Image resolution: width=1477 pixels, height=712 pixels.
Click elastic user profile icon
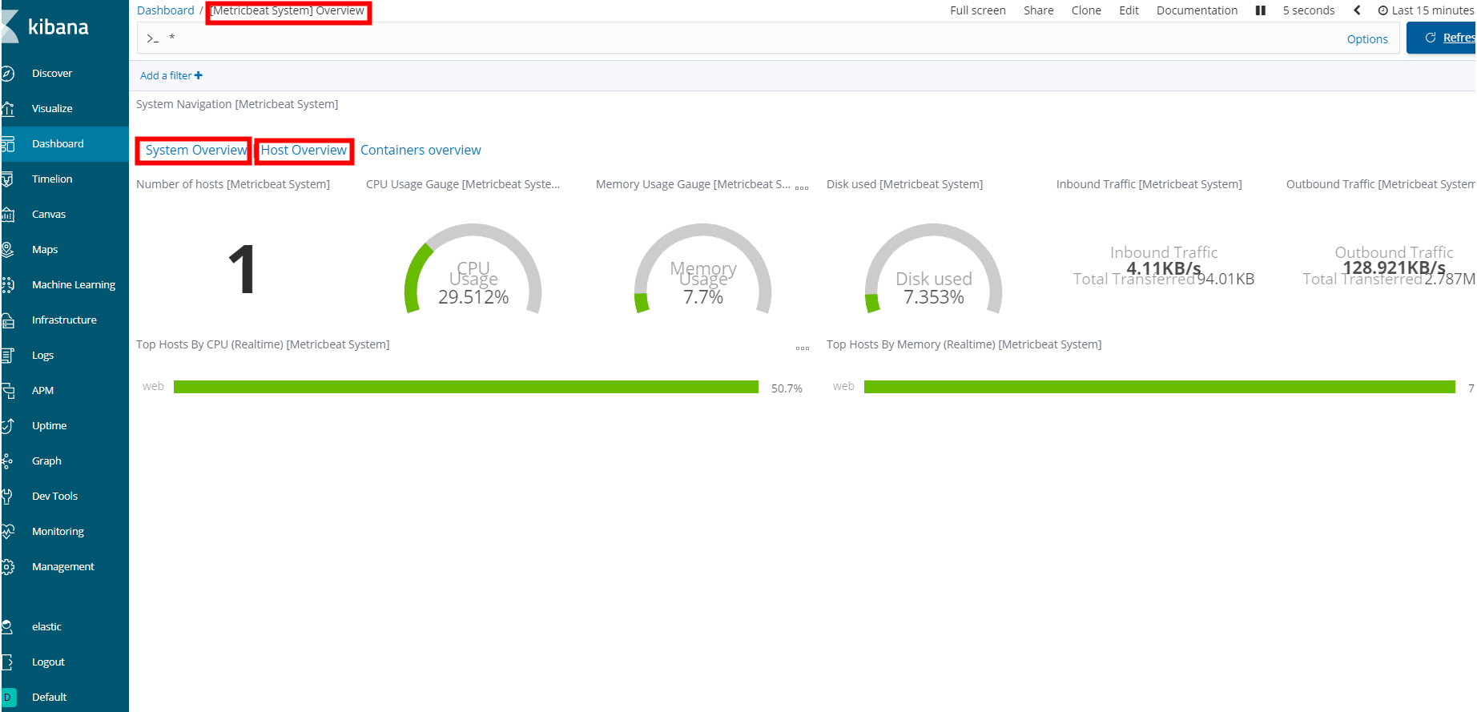7,627
